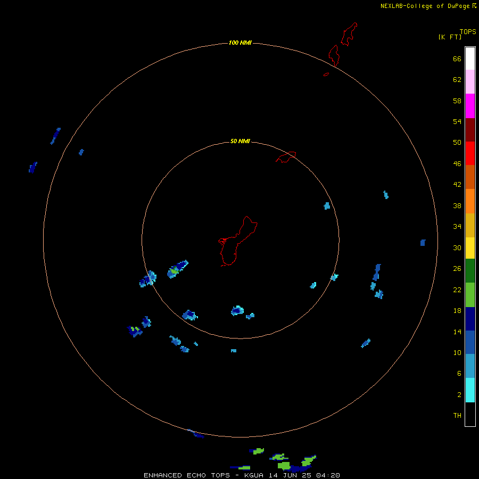Image resolution: width=479 pixels, height=479 pixels.
Task: Click the KGUA station identifier in caption
Action: (254, 475)
